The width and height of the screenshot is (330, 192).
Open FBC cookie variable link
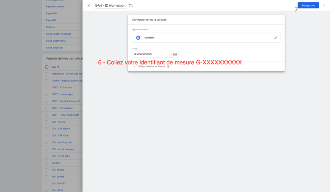click(x=58, y=170)
